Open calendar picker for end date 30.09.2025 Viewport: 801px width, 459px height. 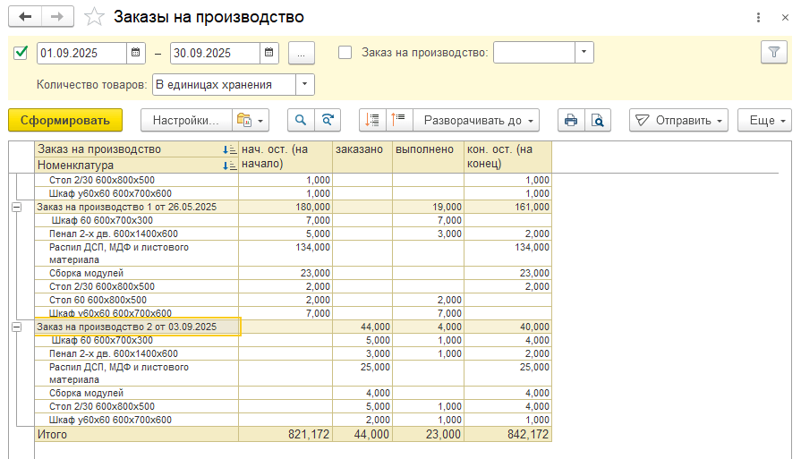268,53
